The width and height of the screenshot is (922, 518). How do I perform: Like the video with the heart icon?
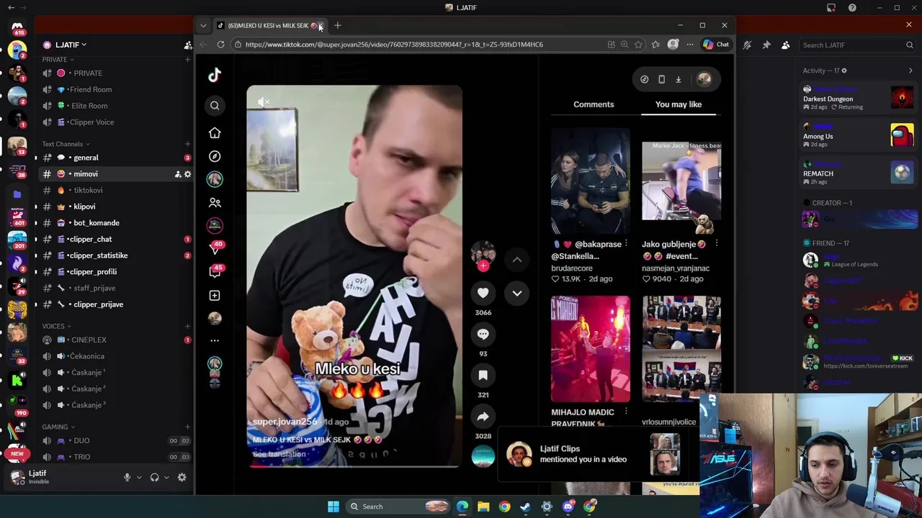[x=483, y=293]
